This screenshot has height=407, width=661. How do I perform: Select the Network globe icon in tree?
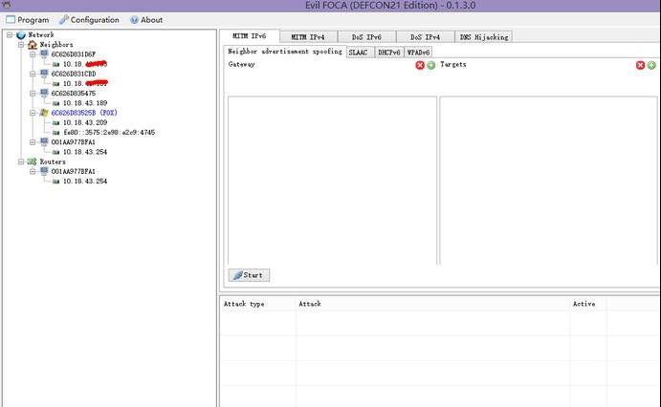pos(20,34)
